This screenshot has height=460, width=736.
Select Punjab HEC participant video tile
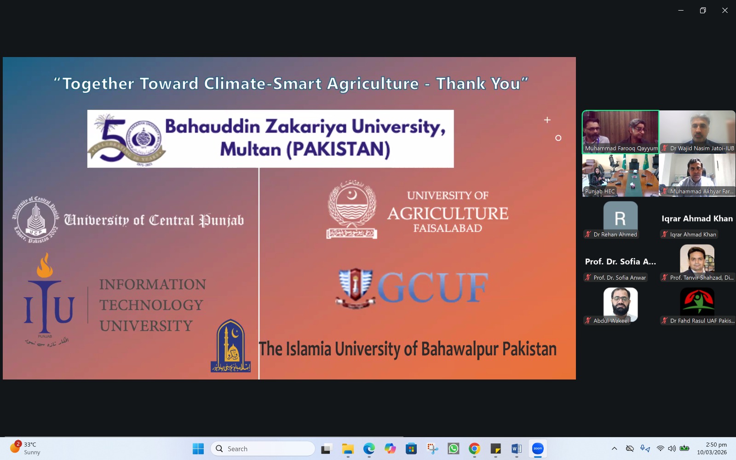click(620, 175)
